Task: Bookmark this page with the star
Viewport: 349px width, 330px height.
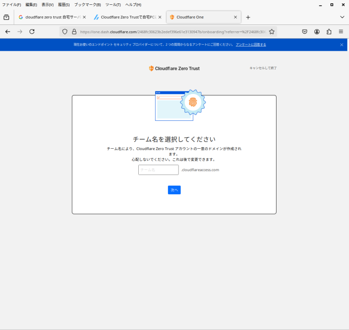Action: (x=272, y=32)
